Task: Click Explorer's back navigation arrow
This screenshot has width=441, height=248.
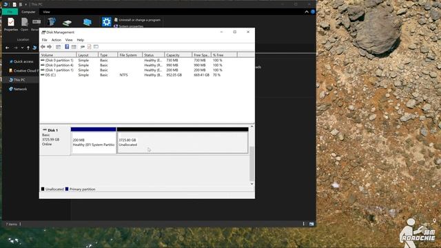Action: pyautogui.click(x=8, y=48)
